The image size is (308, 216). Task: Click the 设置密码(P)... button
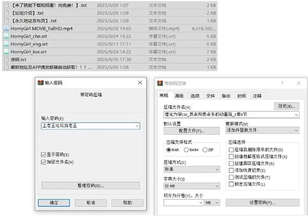tap(262, 203)
